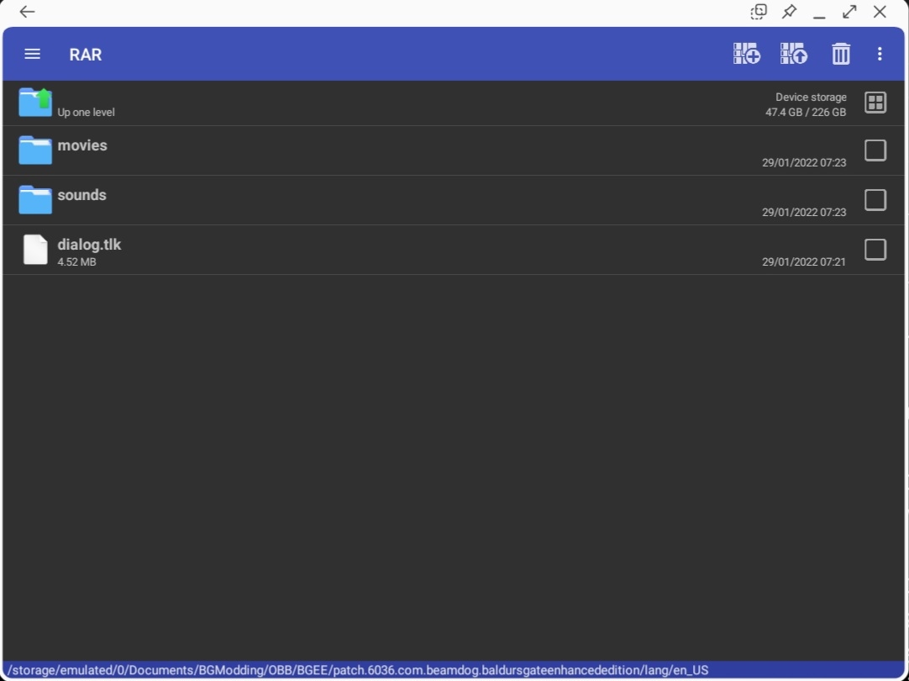The width and height of the screenshot is (909, 681).
Task: Click the movies folder icon
Action: 35,150
